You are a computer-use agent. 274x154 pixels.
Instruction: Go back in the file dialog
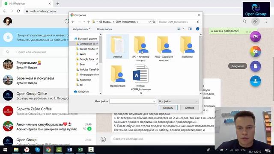tap(73, 22)
